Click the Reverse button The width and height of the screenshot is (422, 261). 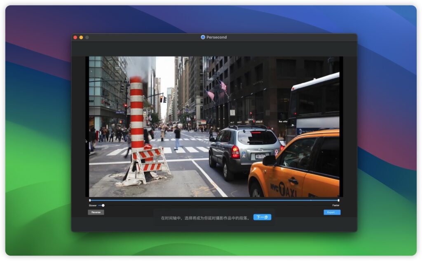click(96, 212)
